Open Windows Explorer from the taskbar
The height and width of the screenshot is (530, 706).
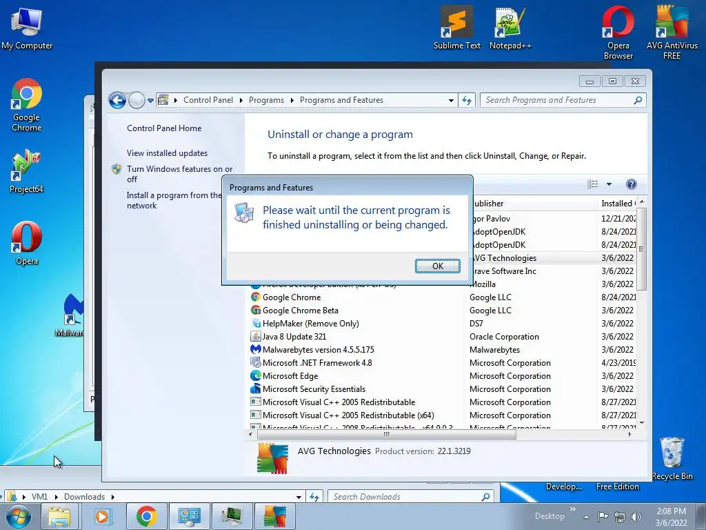point(59,516)
